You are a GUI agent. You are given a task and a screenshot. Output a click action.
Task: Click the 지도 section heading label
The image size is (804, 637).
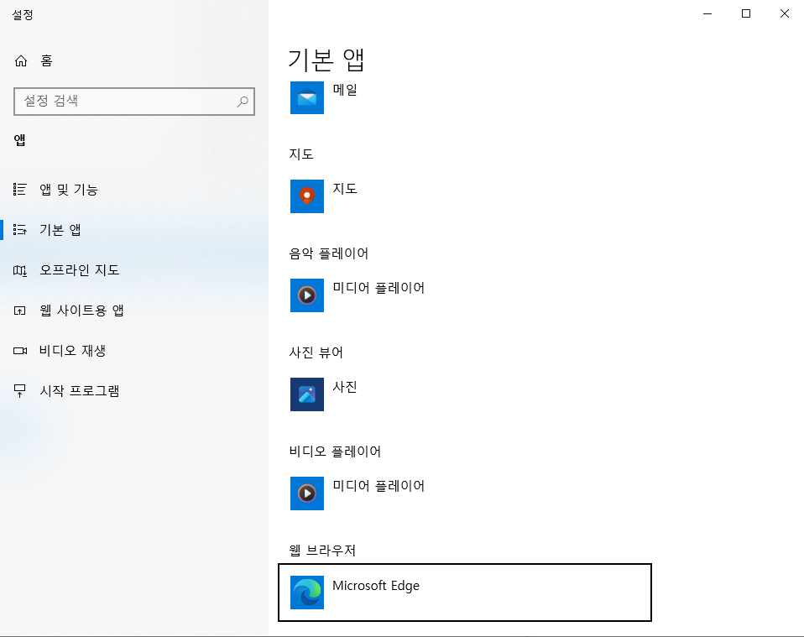[301, 154]
